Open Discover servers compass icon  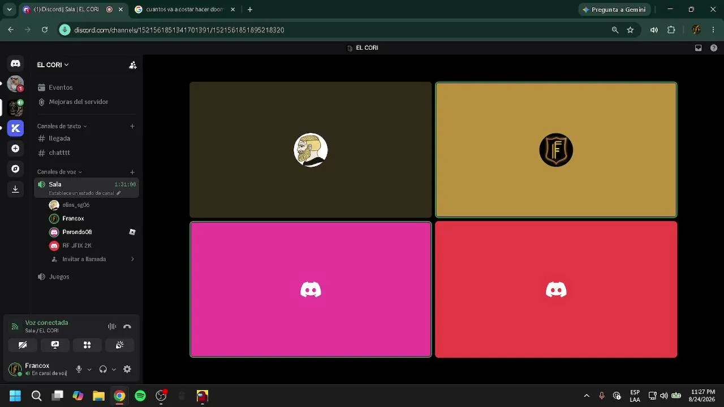(15, 169)
